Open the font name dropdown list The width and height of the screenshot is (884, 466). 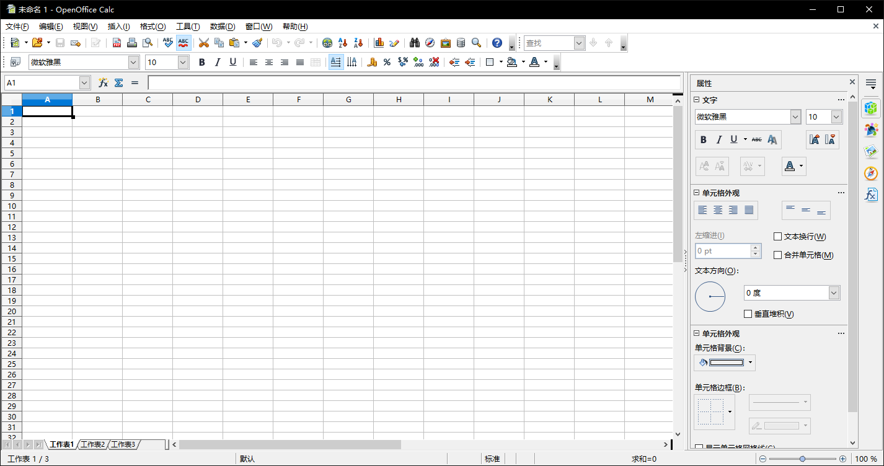coord(133,62)
